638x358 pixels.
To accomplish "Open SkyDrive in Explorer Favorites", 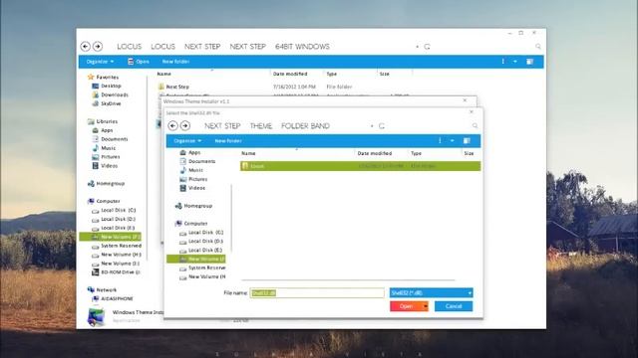I will (107, 103).
